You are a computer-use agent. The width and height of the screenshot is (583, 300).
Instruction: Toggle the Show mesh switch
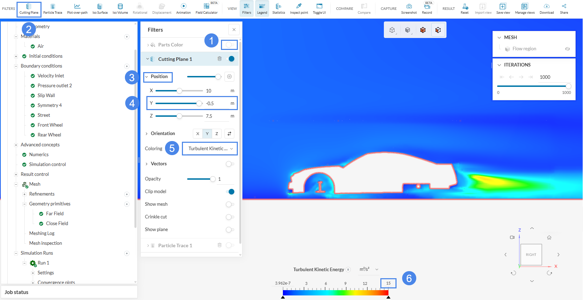click(x=230, y=204)
